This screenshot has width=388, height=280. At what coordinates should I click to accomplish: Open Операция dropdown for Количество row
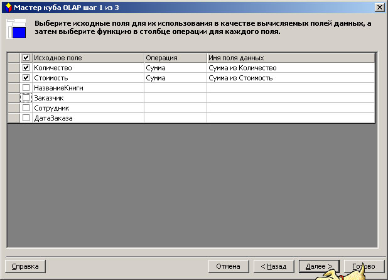click(x=175, y=68)
